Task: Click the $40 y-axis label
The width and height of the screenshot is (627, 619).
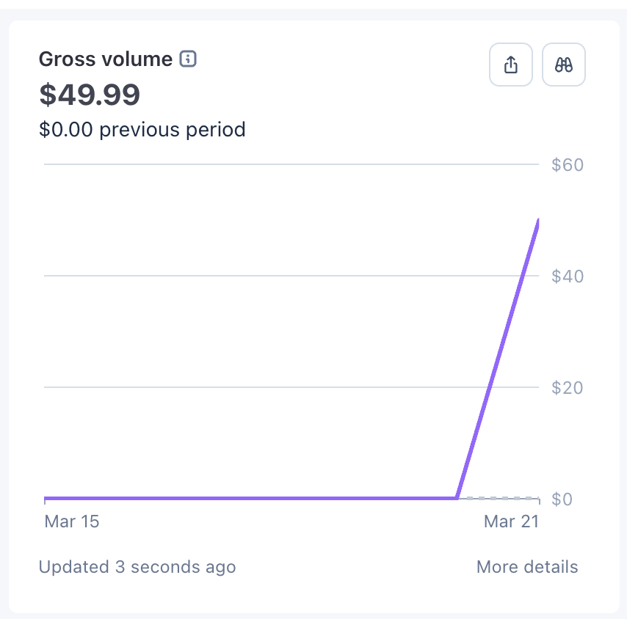Action: pyautogui.click(x=568, y=276)
